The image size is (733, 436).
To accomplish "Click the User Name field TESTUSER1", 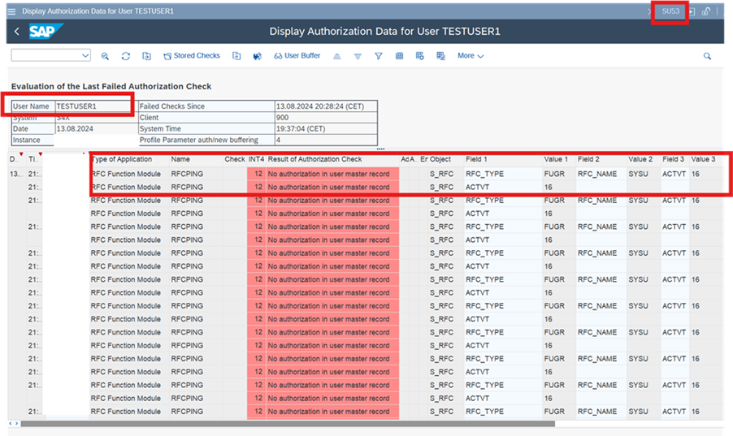I will pos(76,106).
